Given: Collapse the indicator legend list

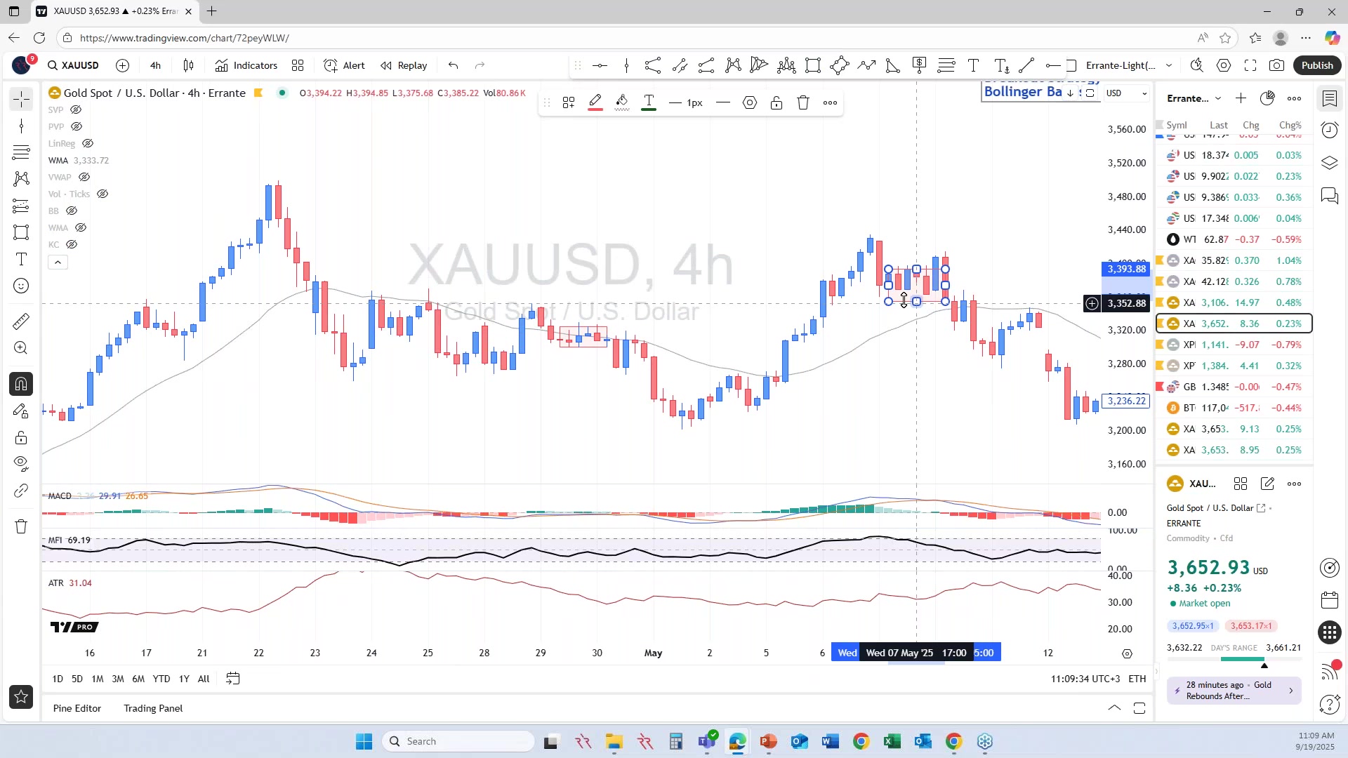Looking at the screenshot, I should point(58,262).
